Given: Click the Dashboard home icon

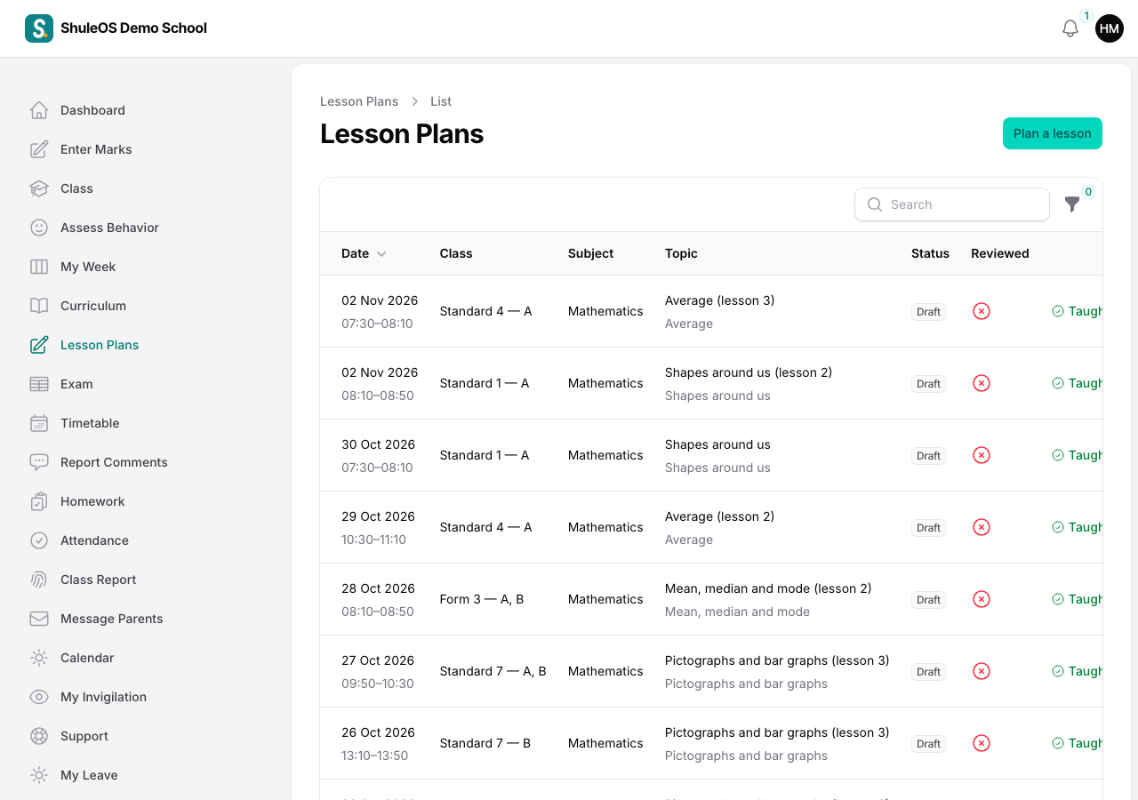Looking at the screenshot, I should [x=39, y=110].
